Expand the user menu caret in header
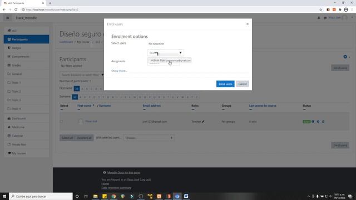Screen dimensions: 356x200 click(352, 17)
